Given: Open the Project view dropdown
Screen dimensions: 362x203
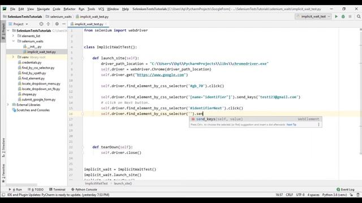Looking at the screenshot, I should pyautogui.click(x=18, y=24).
